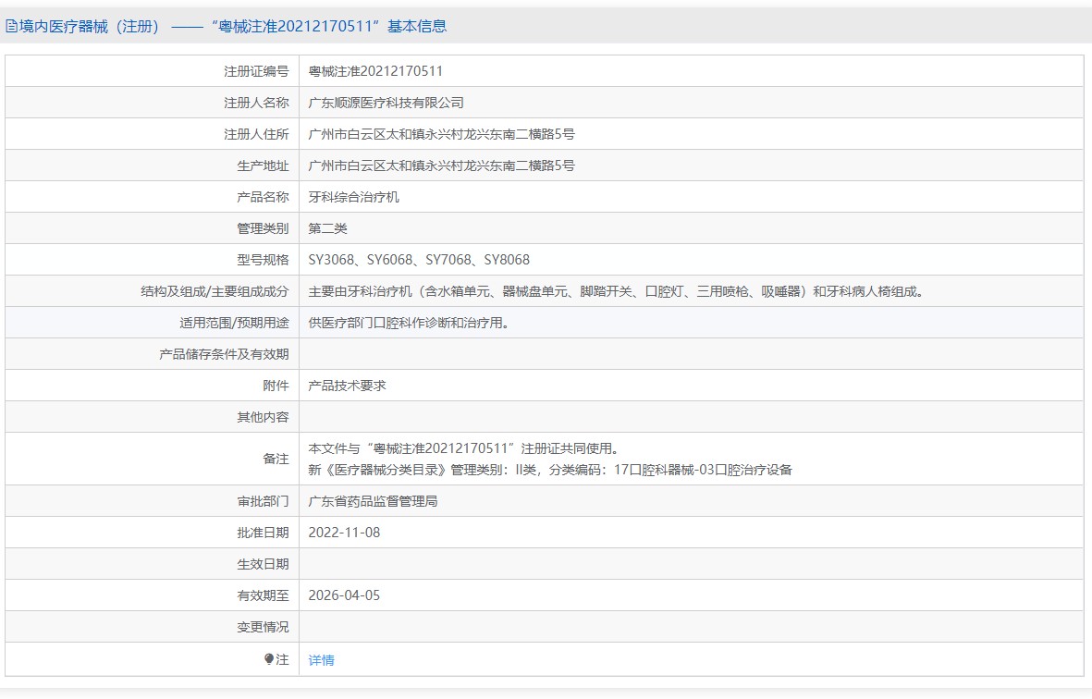The height and width of the screenshot is (699, 1092).
Task: Click product name 牙科综合治疗机
Action: click(354, 197)
